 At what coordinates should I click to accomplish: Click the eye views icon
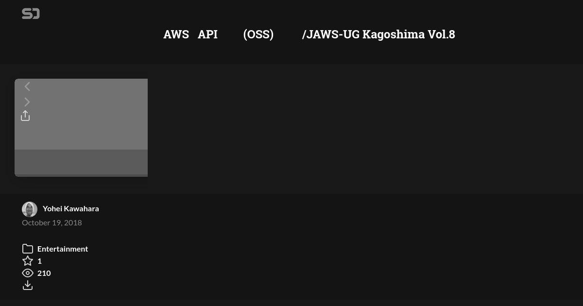pyautogui.click(x=28, y=273)
